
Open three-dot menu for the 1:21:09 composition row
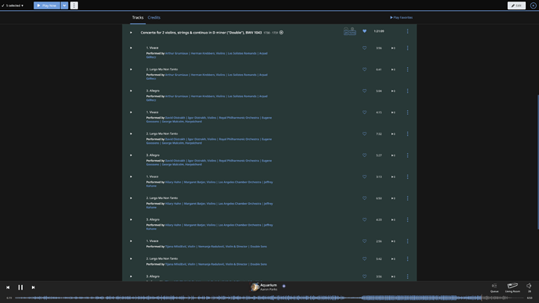click(x=407, y=31)
